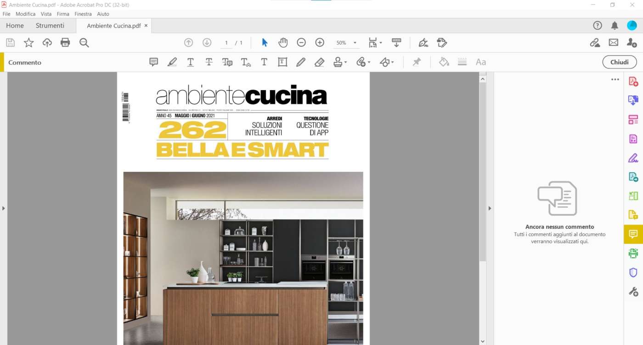Send the file by email envelope icon
This screenshot has width=643, height=345.
614,43
